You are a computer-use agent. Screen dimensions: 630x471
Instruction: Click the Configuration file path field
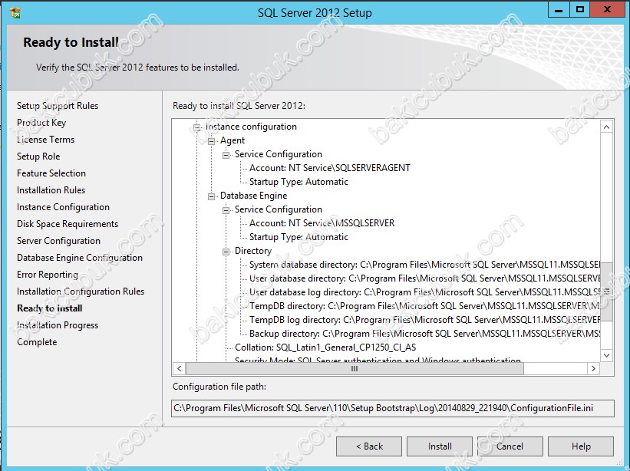coord(393,408)
